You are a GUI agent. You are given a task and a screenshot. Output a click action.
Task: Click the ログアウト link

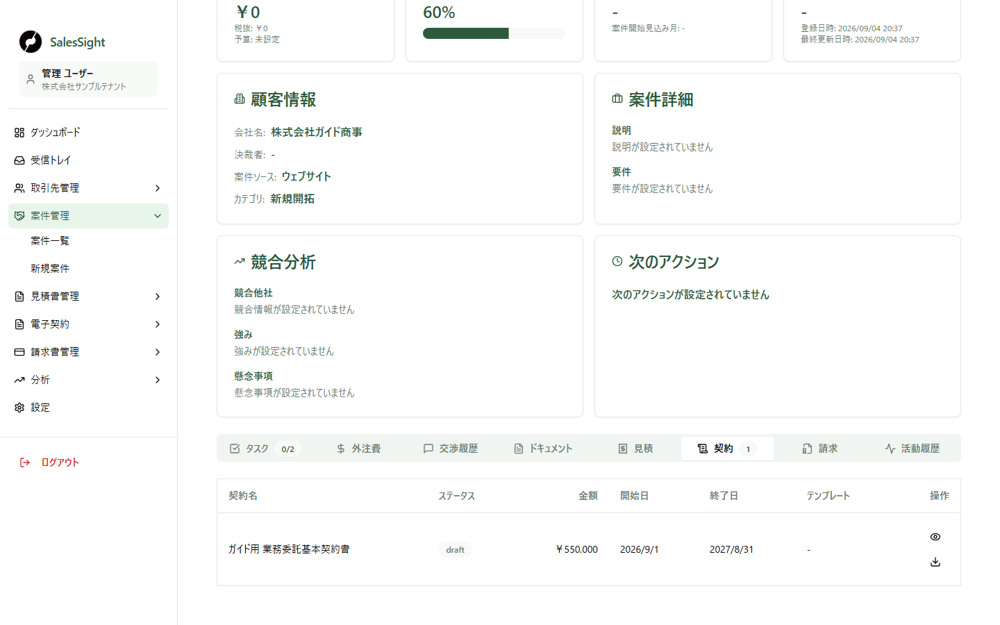point(60,462)
